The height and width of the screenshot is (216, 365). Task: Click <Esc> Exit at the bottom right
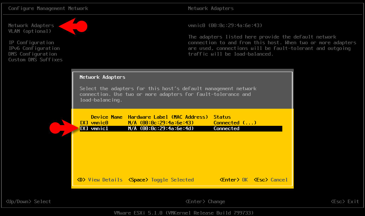345,202
